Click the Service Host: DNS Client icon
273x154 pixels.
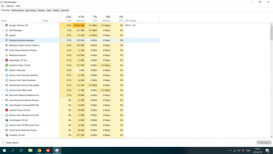coord(7,90)
